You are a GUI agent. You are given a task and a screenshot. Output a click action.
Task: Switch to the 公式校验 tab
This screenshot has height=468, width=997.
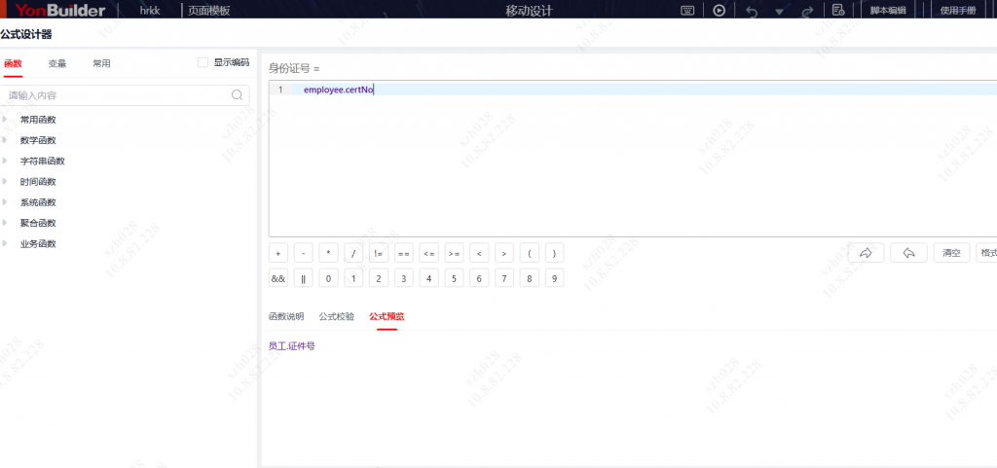pos(337,316)
